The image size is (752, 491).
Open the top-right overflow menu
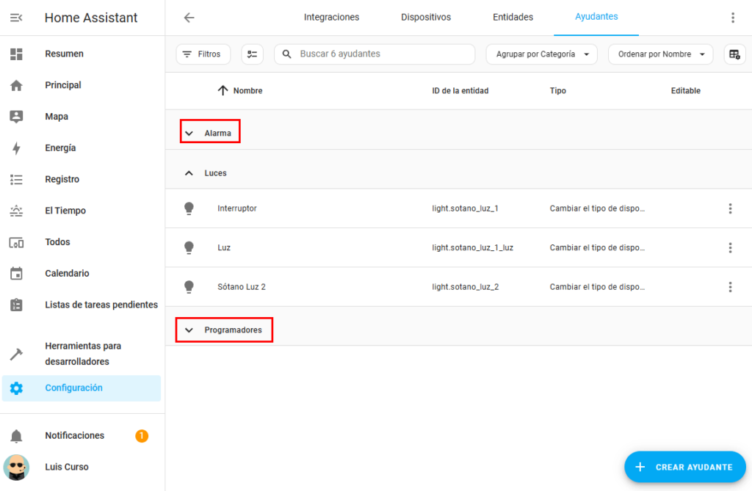click(x=732, y=18)
